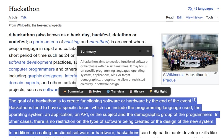Click the citation [1] superscript
The image size is (223, 138).
click(x=195, y=100)
